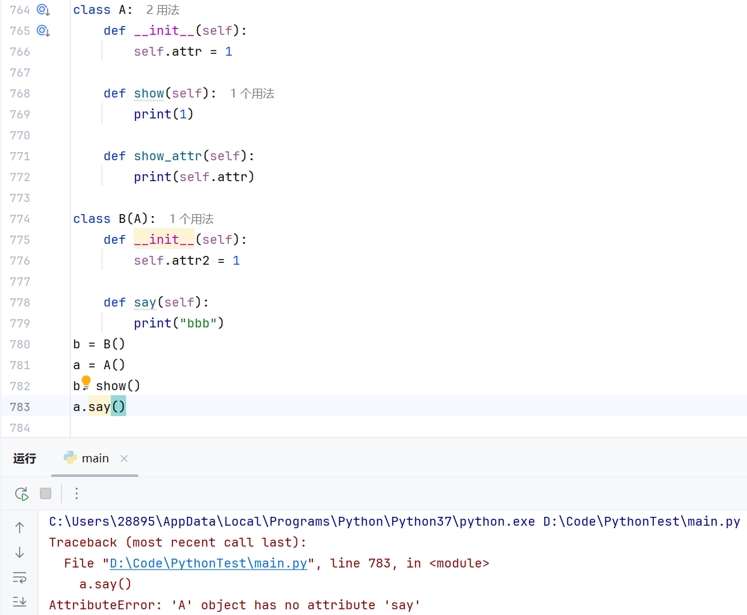Click the 运行 panel title

point(25,459)
